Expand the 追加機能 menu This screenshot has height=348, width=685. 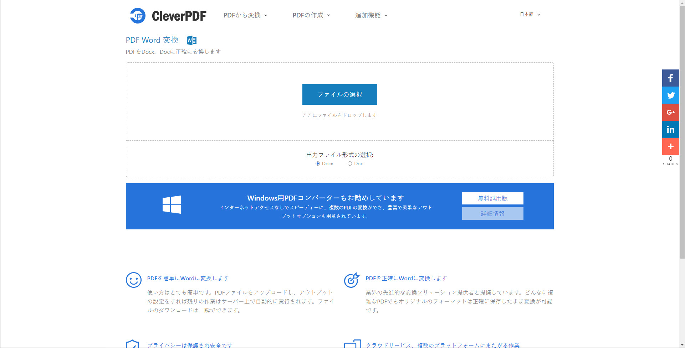[371, 15]
